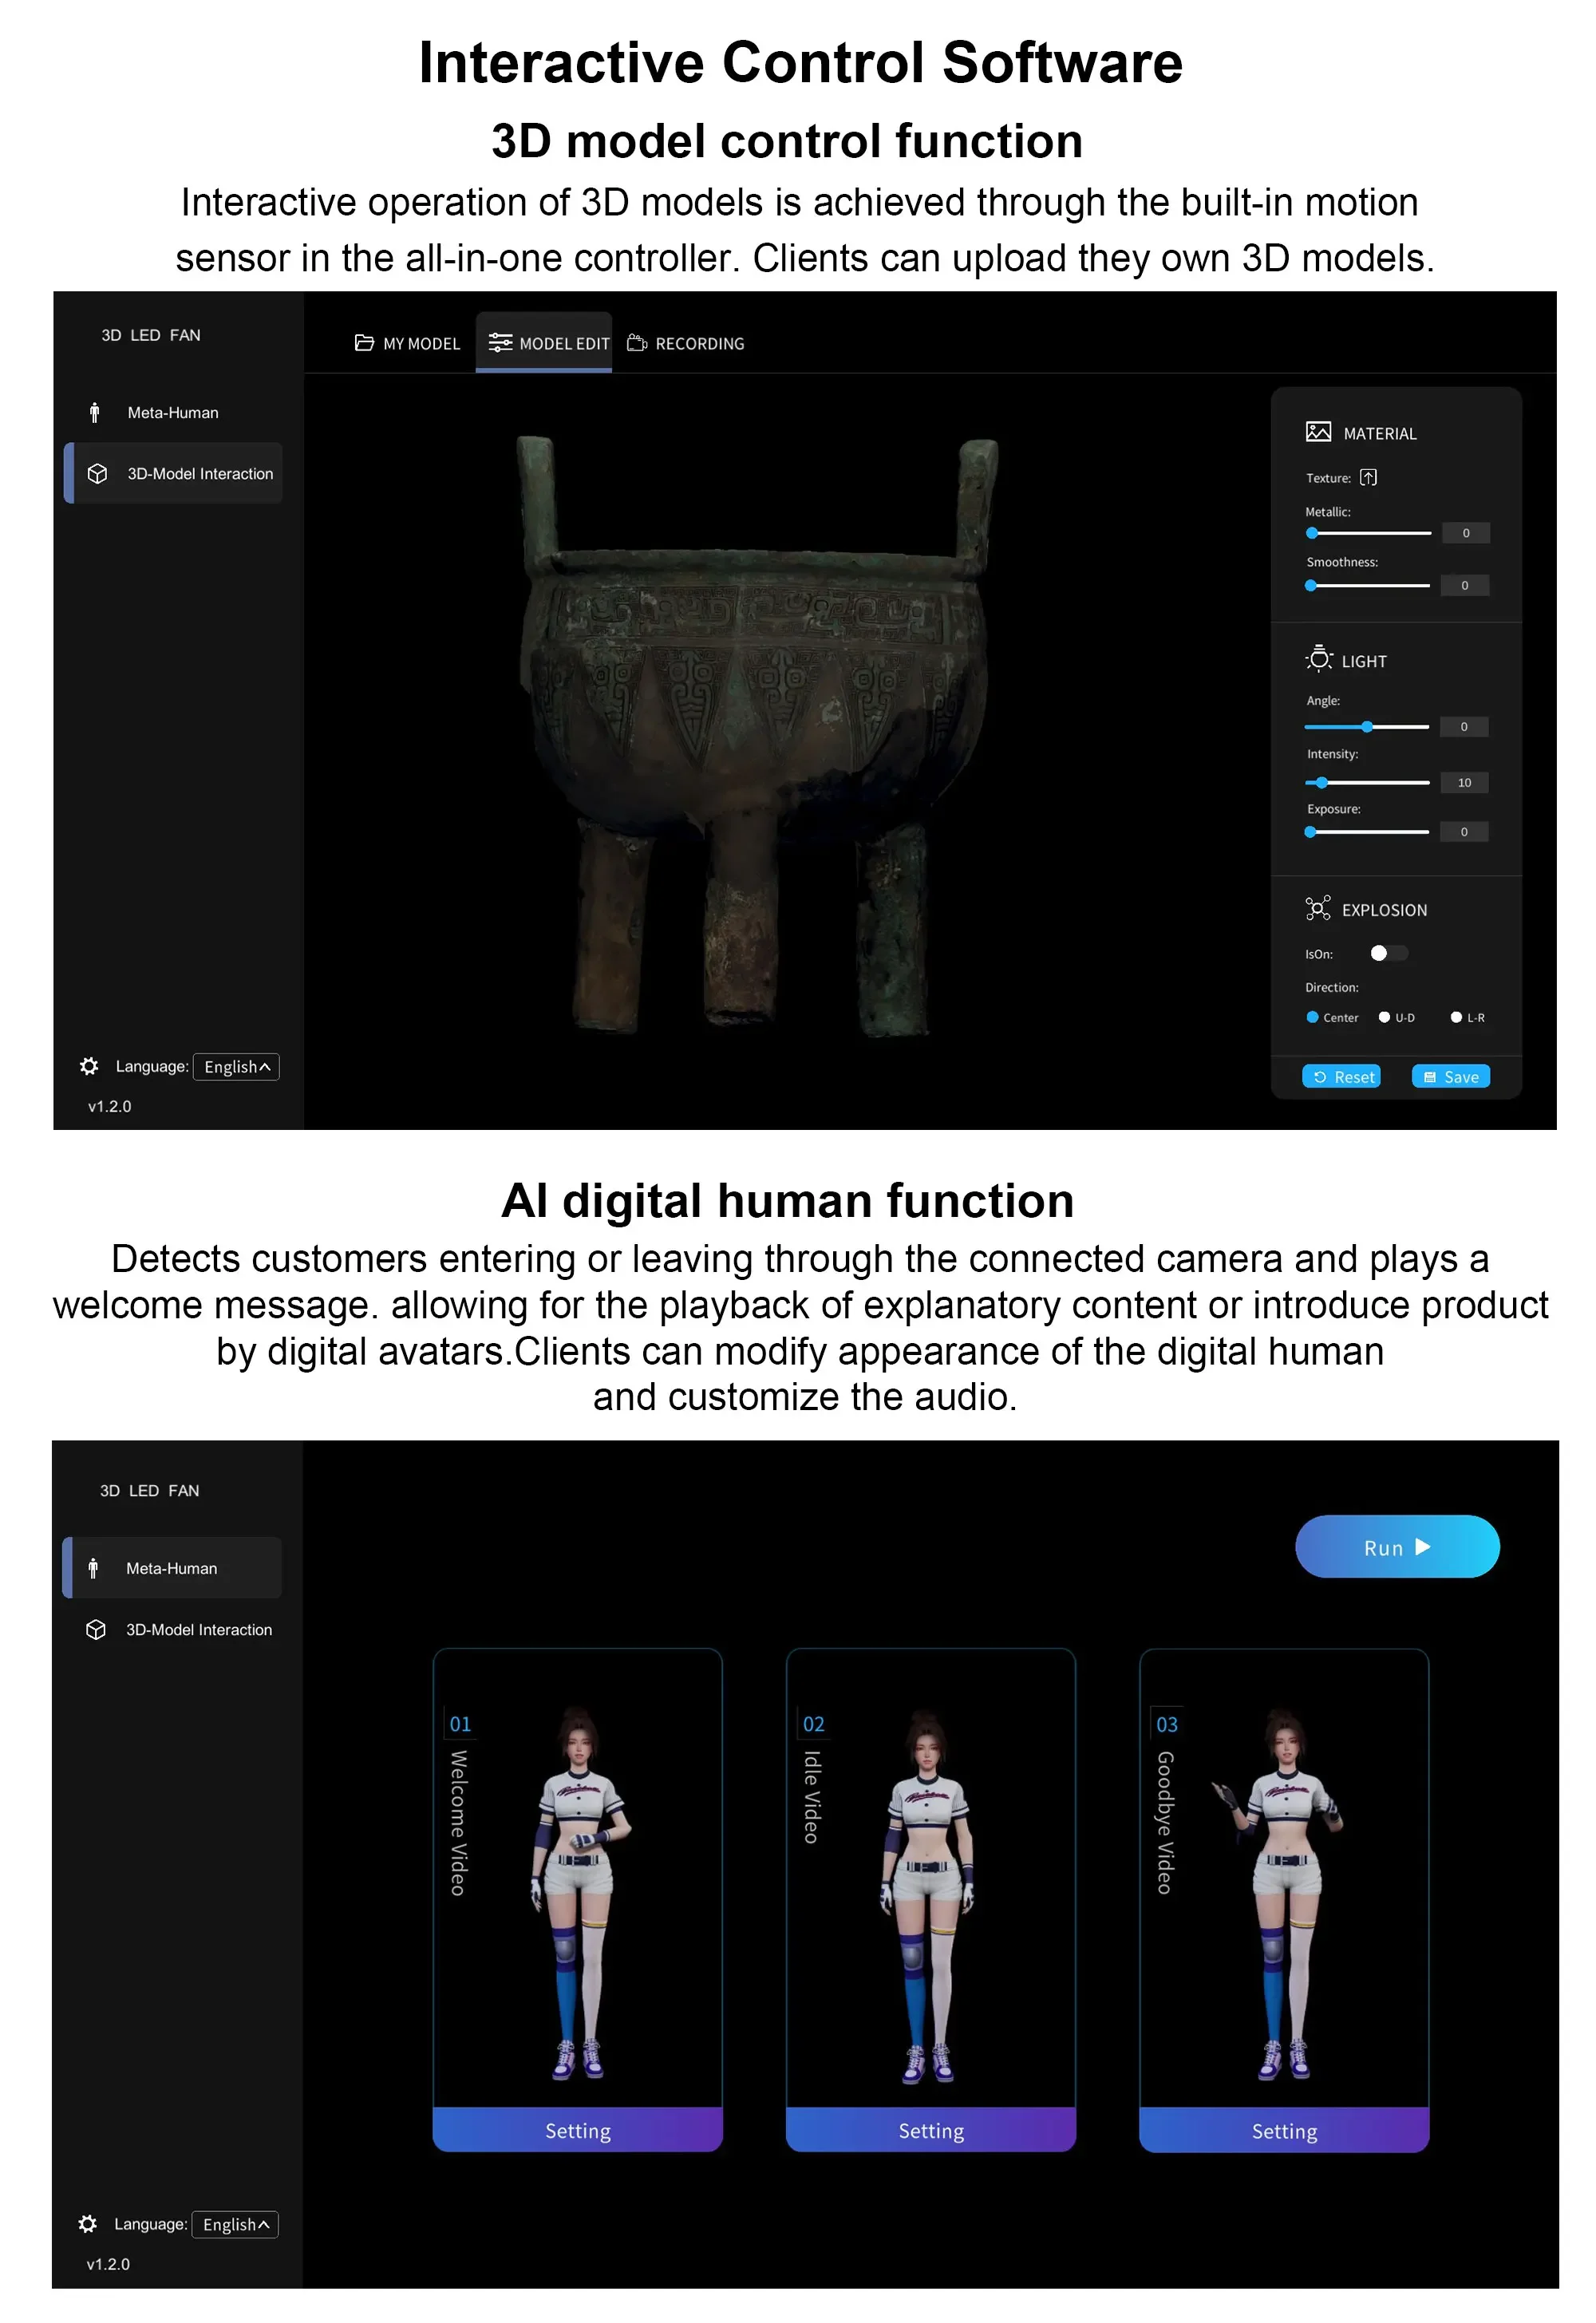Adjust the Exposure slider
The width and height of the screenshot is (1596, 2323).
(x=1367, y=832)
